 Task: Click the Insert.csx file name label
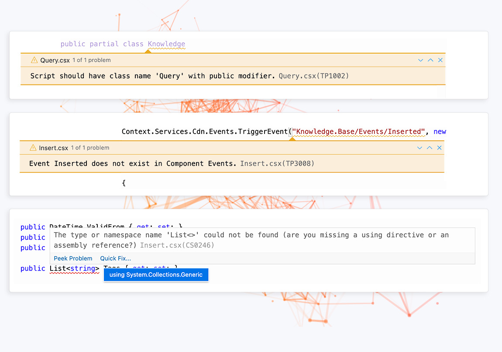(54, 148)
